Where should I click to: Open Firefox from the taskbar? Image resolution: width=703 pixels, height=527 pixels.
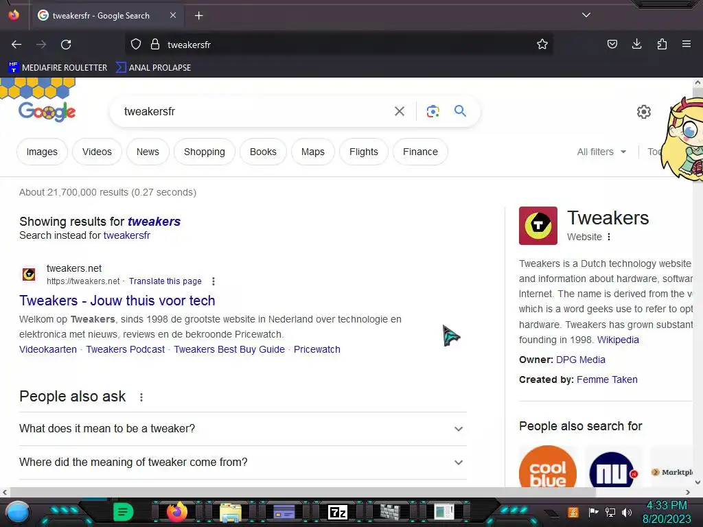pyautogui.click(x=176, y=512)
